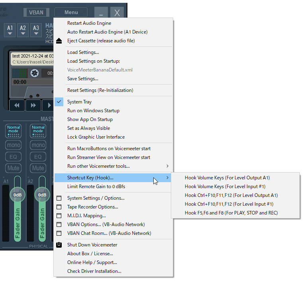The height and width of the screenshot is (282, 305).
Task: Select Hook F5,F6 and F8 for PLAY, STOP, REC
Action: point(235,213)
